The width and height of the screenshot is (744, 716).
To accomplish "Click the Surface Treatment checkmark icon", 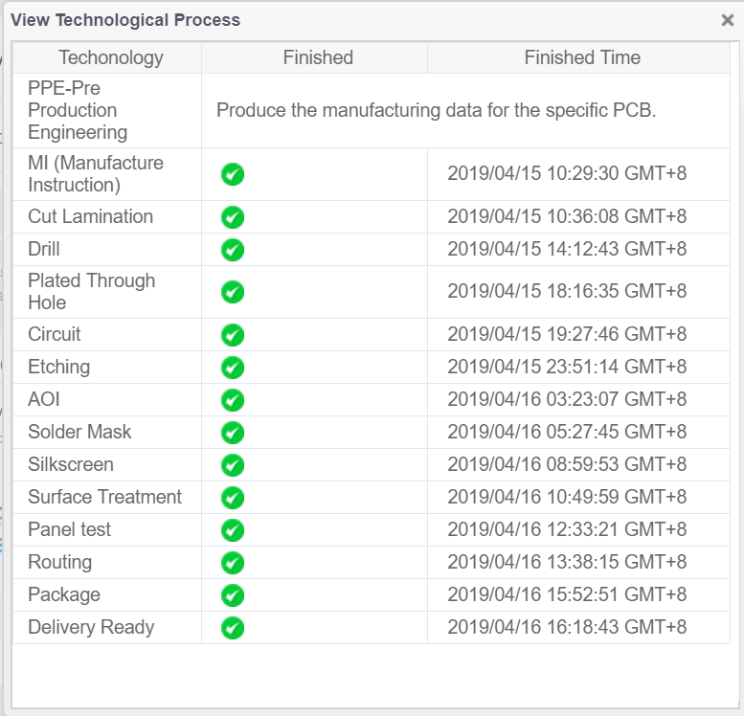I will pyautogui.click(x=233, y=498).
